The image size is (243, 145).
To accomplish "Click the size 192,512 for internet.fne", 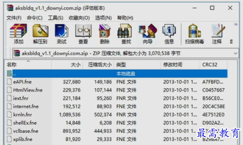I will click(72, 106).
